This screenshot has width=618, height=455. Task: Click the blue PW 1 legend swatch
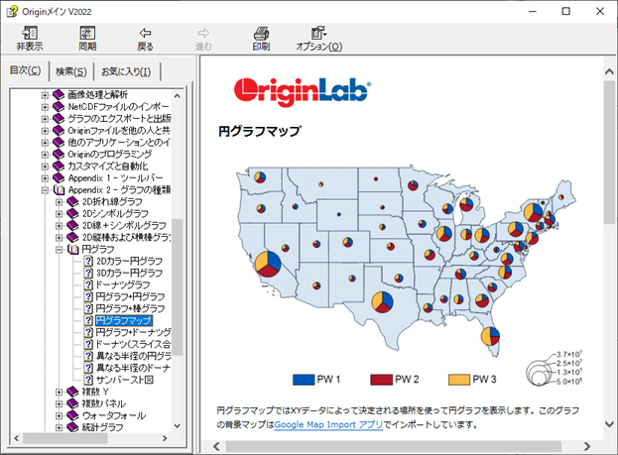304,380
